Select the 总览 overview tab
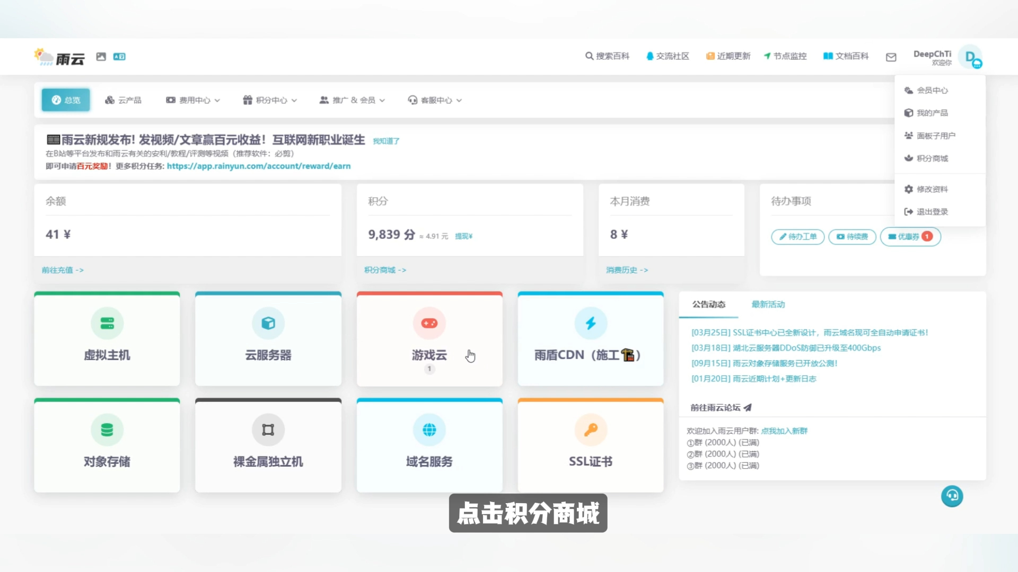 click(66, 100)
